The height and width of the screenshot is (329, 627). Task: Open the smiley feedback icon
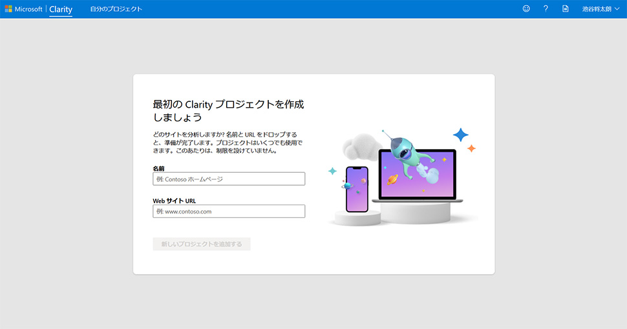[x=526, y=8]
